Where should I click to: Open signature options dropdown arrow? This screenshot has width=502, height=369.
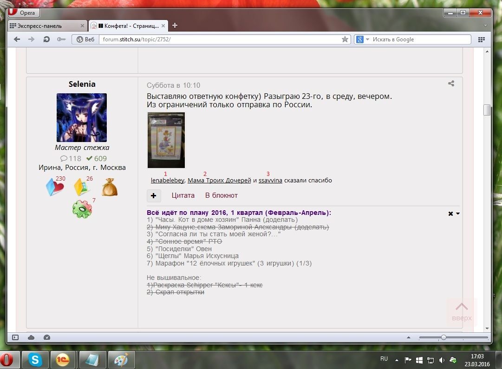coord(458,214)
